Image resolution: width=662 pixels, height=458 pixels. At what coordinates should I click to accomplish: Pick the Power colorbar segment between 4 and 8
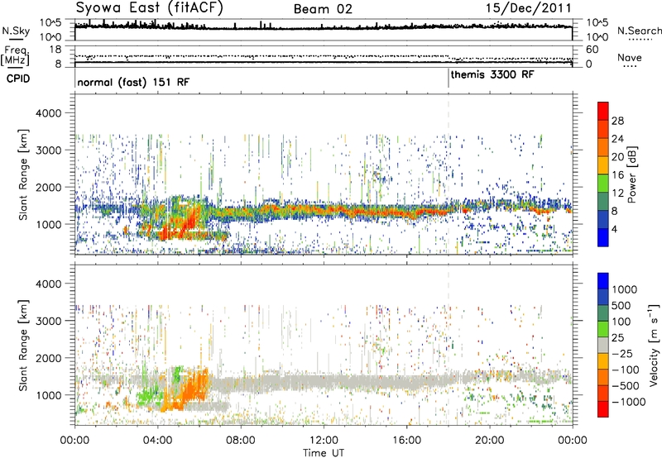[603, 220]
